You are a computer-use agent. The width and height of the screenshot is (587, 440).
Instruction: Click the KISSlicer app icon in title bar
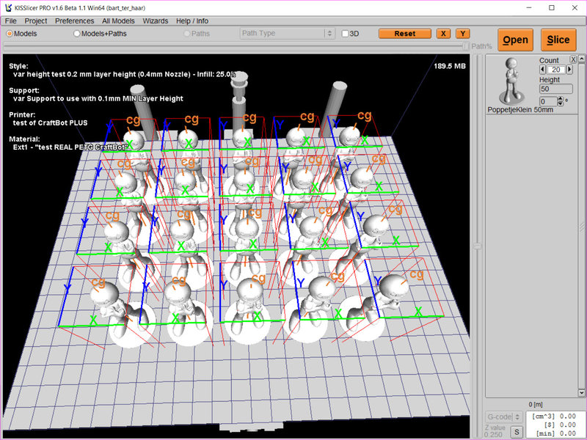[x=8, y=7]
